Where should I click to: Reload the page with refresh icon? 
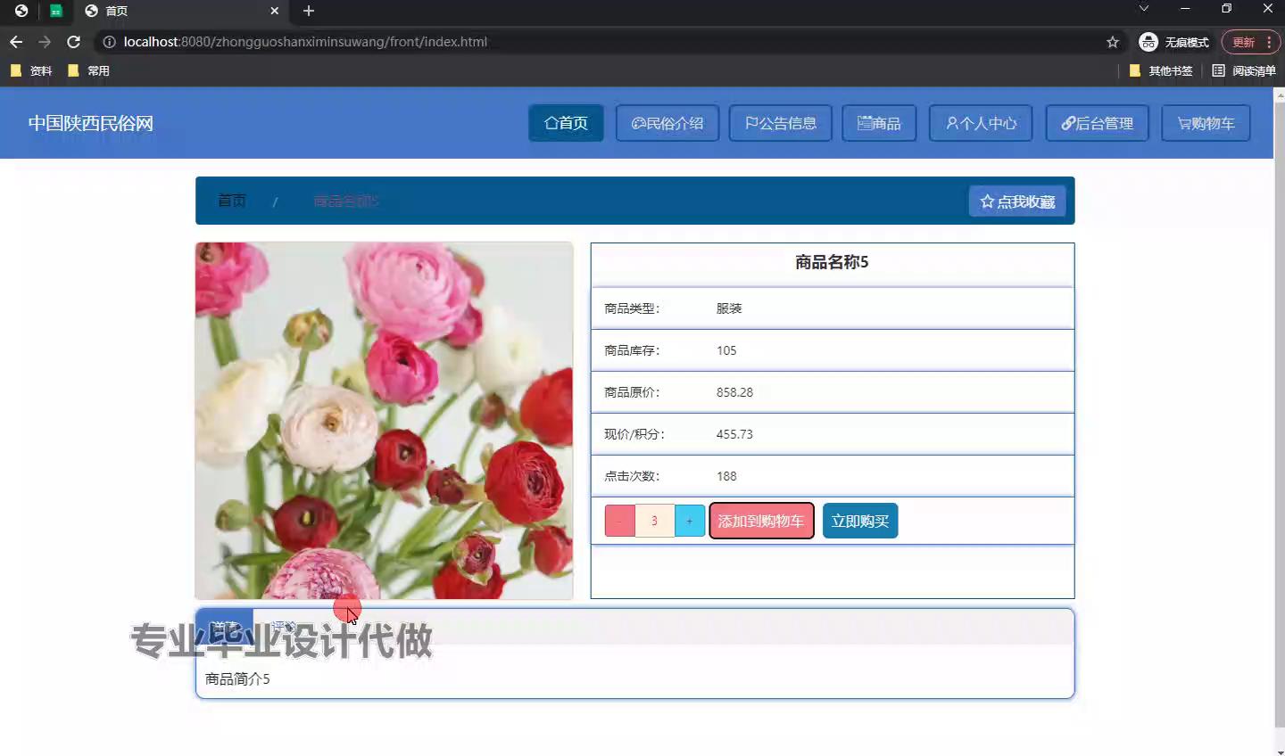(x=74, y=42)
